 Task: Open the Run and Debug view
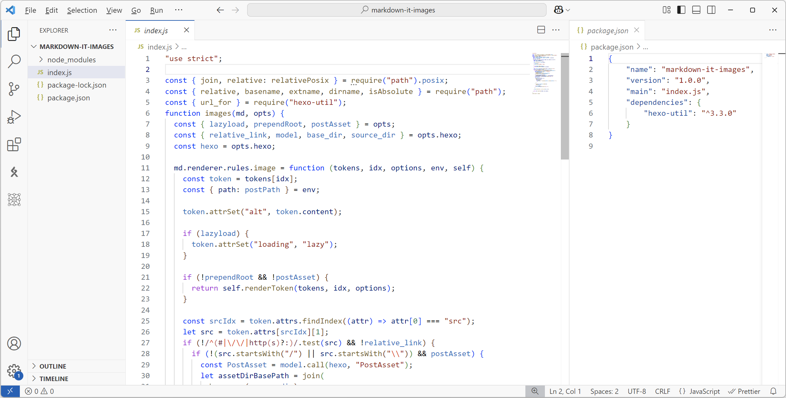[x=14, y=117]
